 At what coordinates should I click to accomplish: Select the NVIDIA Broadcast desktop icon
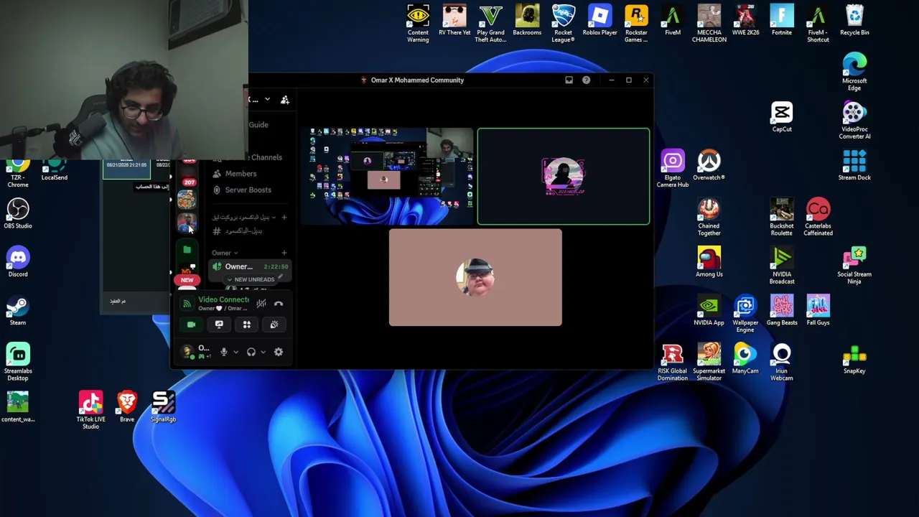[x=782, y=266]
